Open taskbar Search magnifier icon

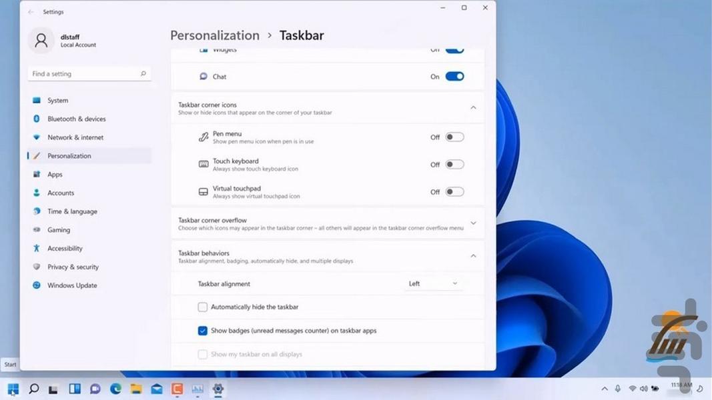pyautogui.click(x=33, y=389)
